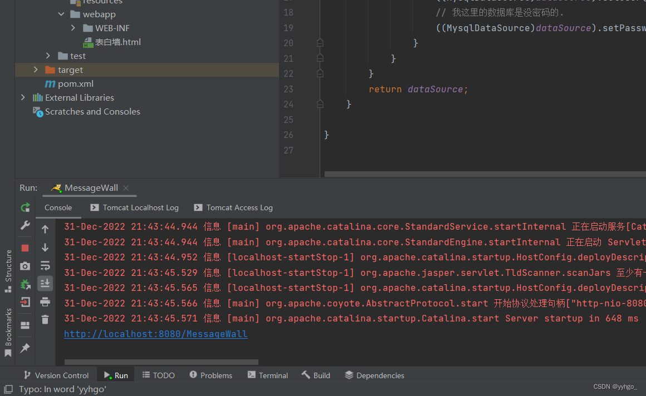The width and height of the screenshot is (646, 396).
Task: Click the red Stop server button
Action: pyautogui.click(x=25, y=247)
